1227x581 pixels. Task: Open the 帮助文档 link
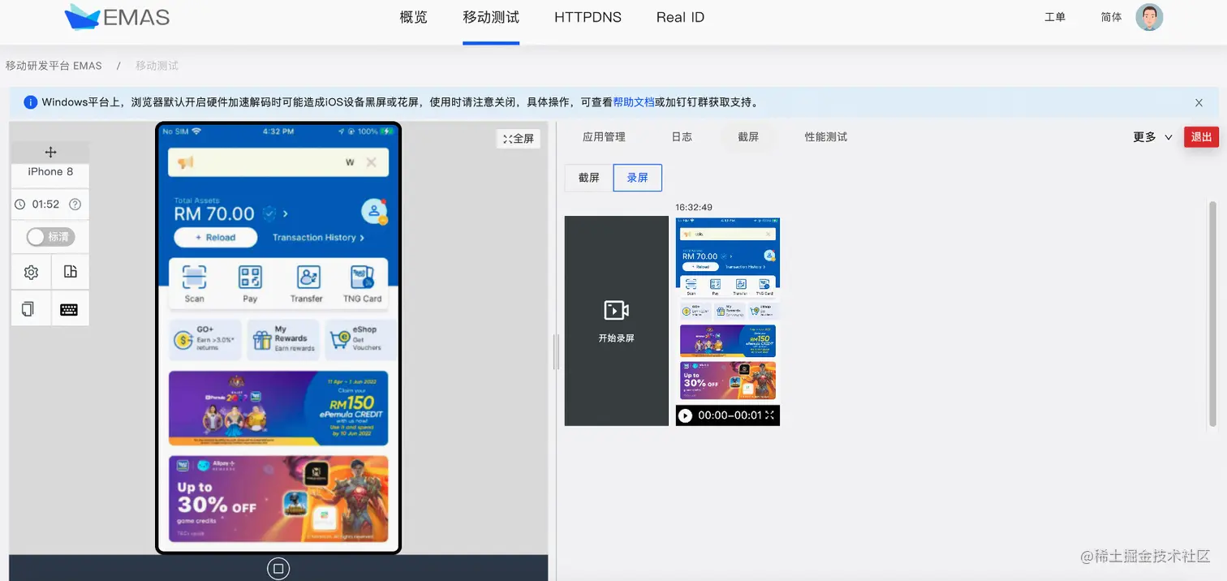[634, 102]
